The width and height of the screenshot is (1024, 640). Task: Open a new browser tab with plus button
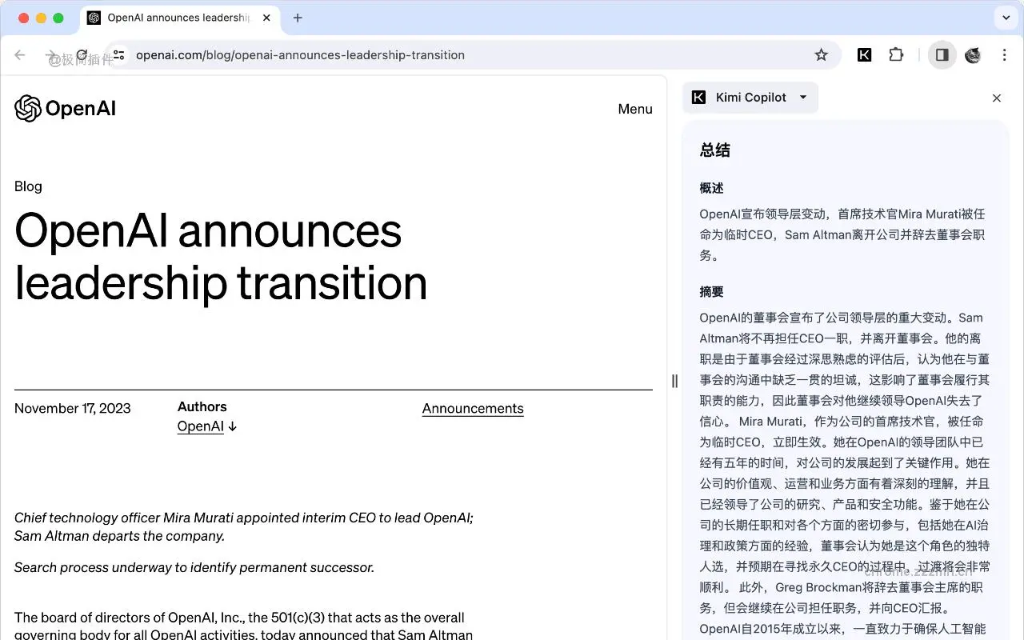(298, 18)
